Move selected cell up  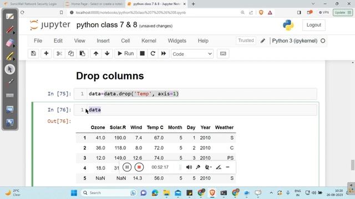96,54
